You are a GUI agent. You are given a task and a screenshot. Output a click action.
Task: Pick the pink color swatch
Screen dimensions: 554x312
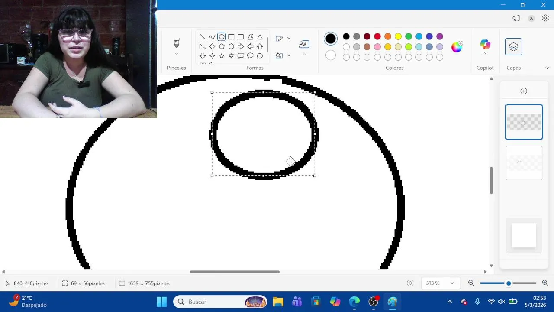[377, 47]
